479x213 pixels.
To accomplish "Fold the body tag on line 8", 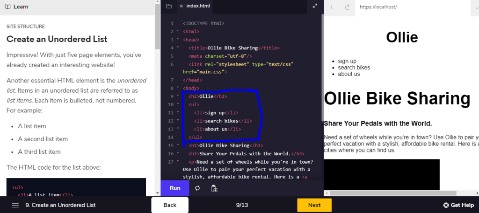I will [178, 88].
